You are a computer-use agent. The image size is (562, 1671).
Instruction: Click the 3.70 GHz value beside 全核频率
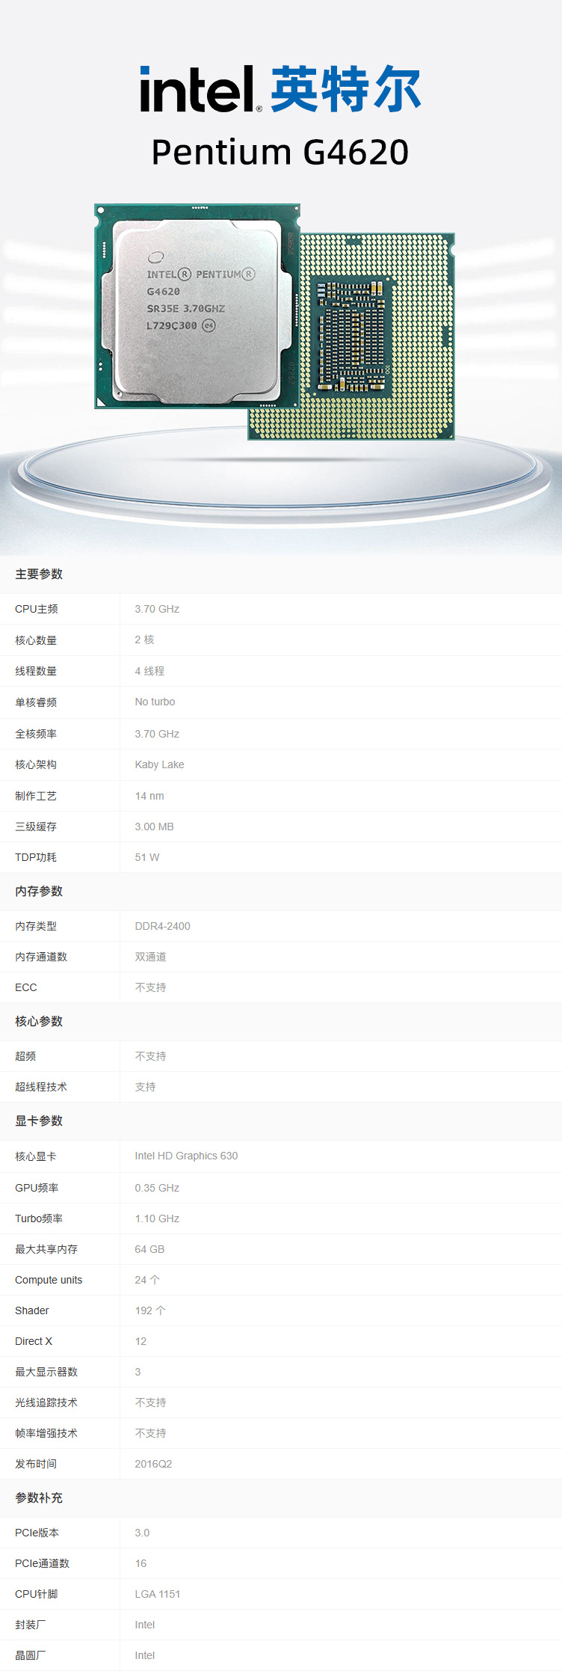157,734
